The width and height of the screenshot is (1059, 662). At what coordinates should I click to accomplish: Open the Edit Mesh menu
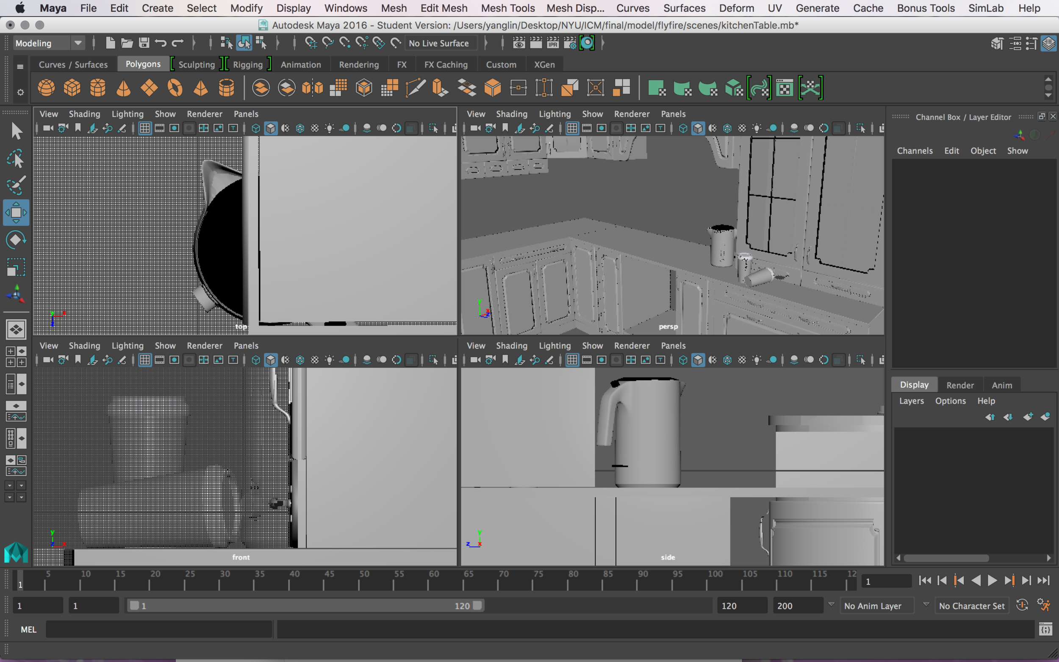coord(444,8)
